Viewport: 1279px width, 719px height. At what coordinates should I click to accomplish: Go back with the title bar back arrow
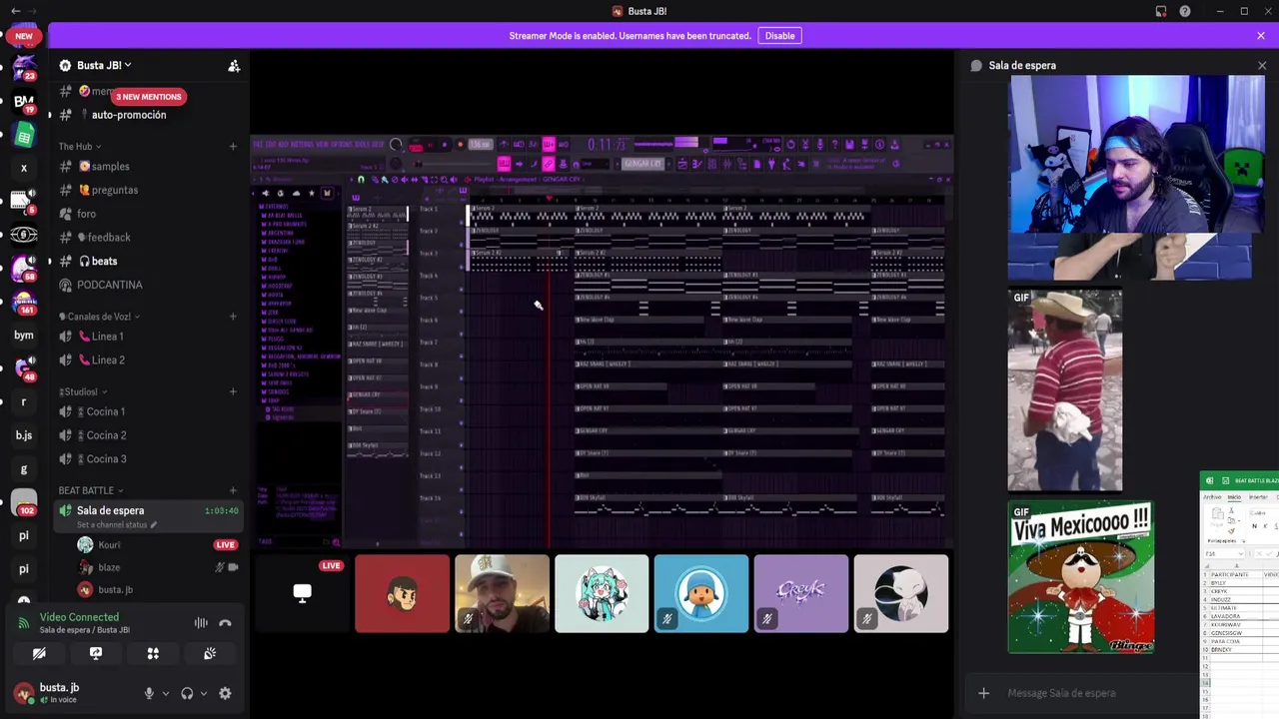click(15, 11)
